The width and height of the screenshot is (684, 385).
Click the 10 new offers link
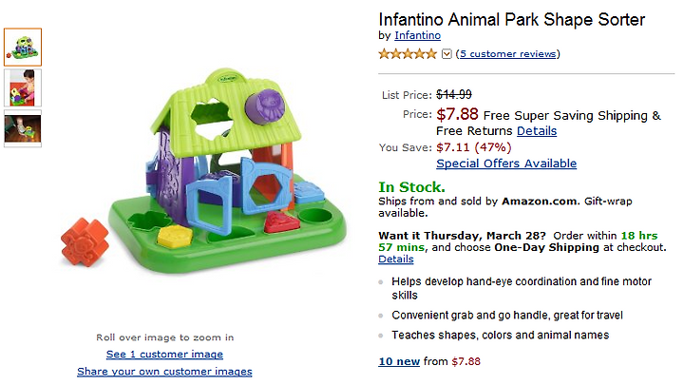pyautogui.click(x=399, y=361)
